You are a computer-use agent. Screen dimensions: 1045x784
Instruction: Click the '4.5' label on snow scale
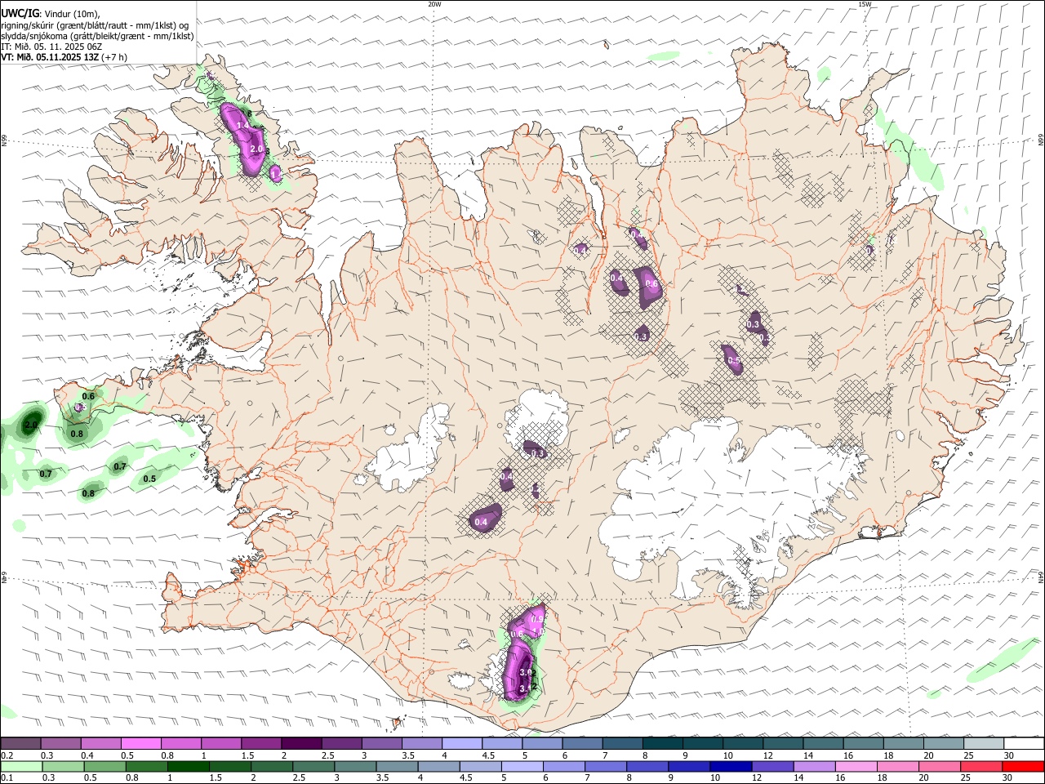pyautogui.click(x=488, y=755)
